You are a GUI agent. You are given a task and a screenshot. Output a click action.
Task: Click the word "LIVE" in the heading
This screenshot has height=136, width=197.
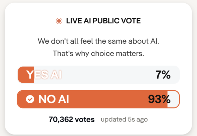tap(73, 21)
